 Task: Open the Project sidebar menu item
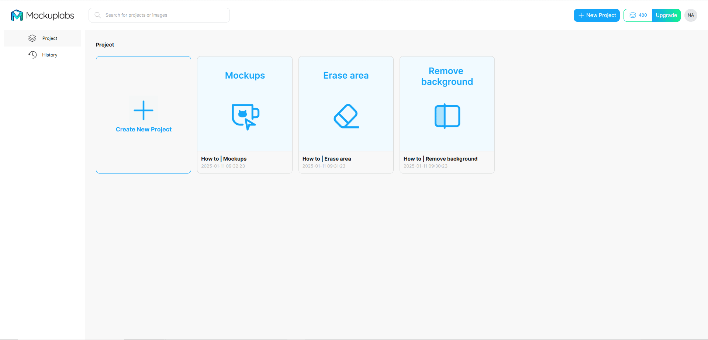(42, 38)
